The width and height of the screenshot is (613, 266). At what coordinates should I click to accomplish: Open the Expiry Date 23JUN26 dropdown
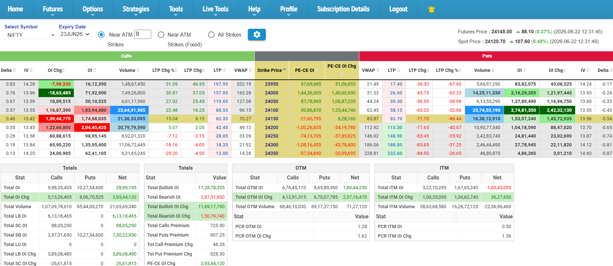[75, 34]
